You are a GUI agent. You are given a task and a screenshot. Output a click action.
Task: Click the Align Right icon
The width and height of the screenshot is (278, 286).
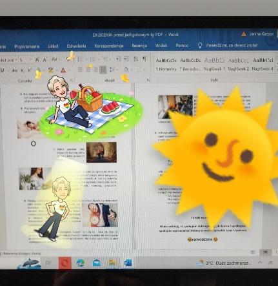95,70
